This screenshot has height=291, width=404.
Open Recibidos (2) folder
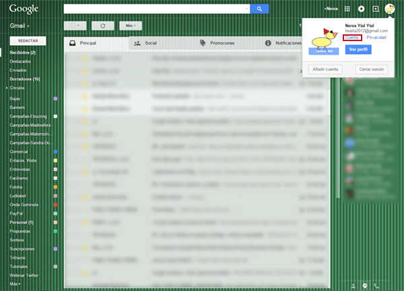22,53
